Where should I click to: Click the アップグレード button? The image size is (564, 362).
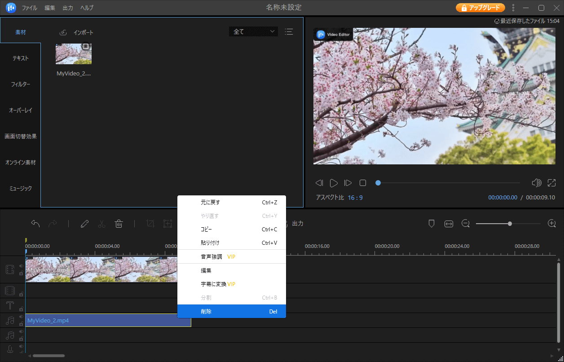(480, 8)
